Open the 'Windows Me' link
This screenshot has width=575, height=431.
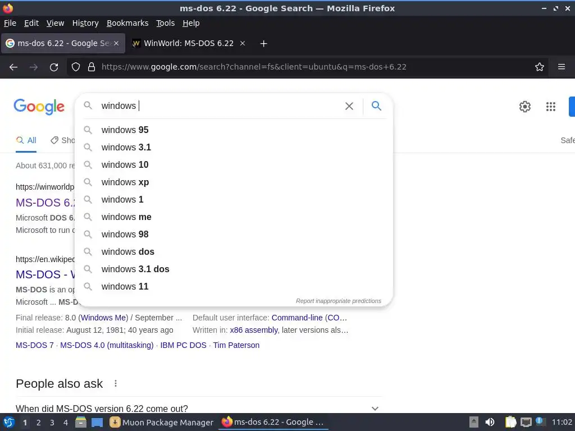[104, 318]
